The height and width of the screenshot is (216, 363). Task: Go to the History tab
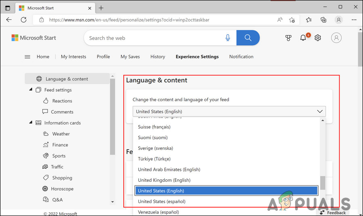[x=158, y=57]
